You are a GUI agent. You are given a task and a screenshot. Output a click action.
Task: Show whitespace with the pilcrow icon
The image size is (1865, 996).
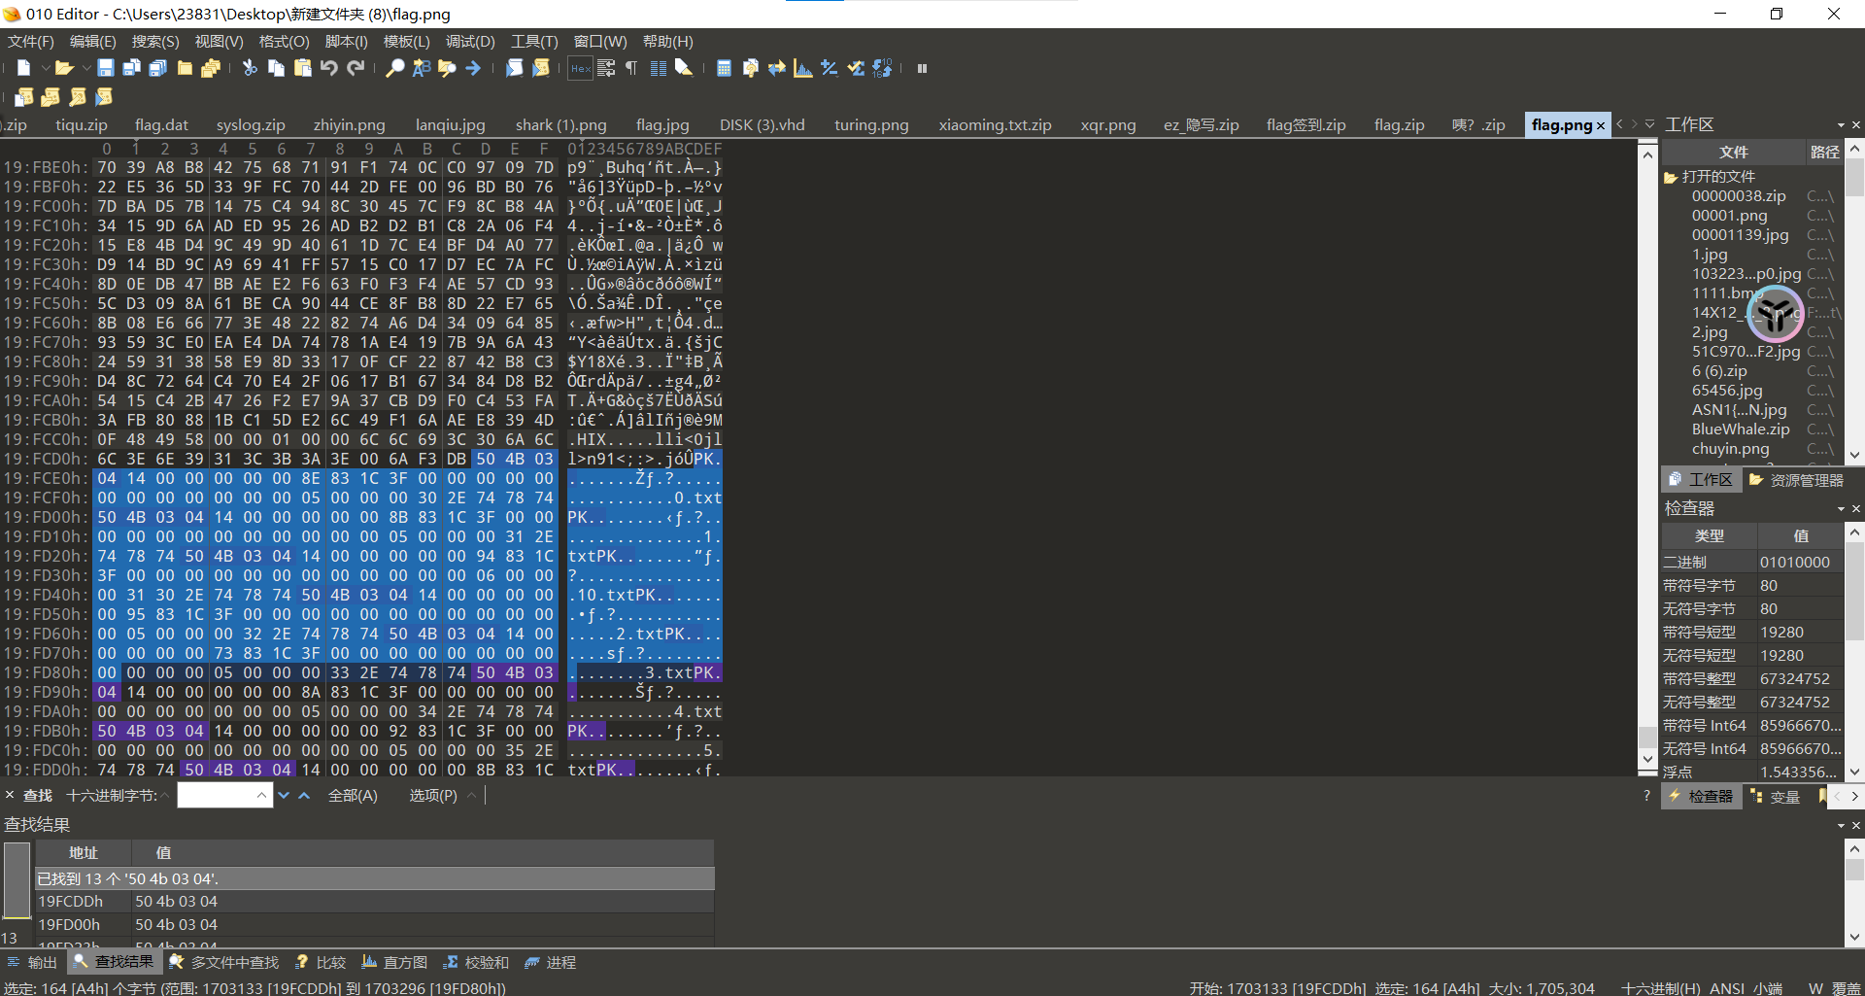tap(631, 68)
